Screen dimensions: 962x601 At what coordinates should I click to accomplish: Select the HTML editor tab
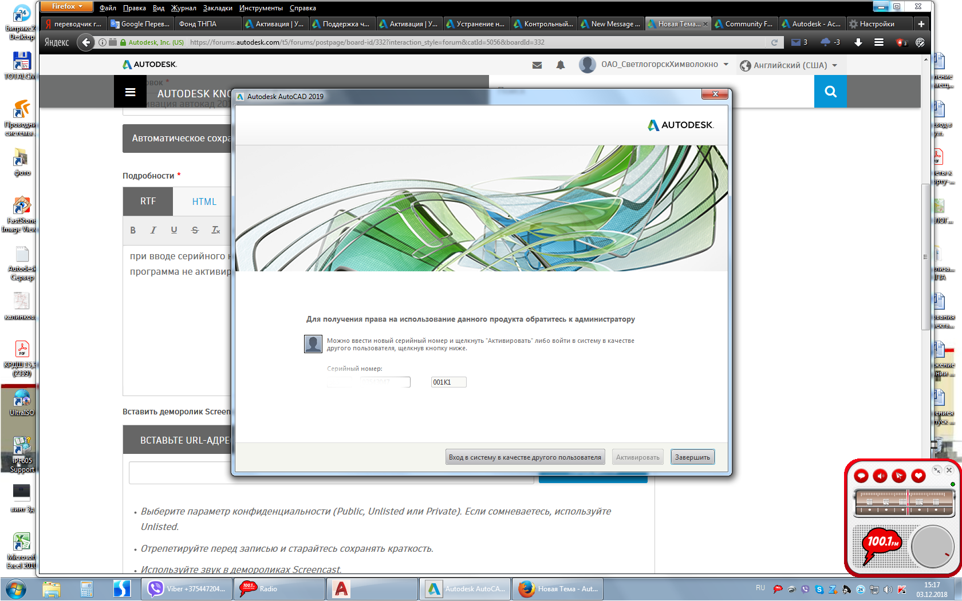[204, 201]
